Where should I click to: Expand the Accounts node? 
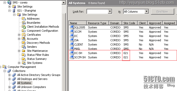coord(19,39)
